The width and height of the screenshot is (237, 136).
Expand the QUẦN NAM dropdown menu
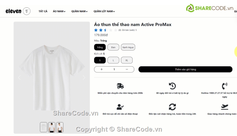click(80, 11)
